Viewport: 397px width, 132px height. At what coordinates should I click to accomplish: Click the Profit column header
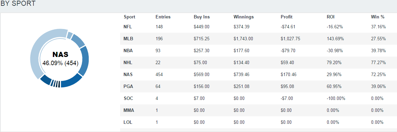pyautogui.click(x=286, y=17)
